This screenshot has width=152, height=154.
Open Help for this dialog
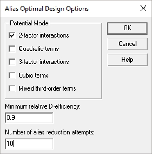pos(127,60)
